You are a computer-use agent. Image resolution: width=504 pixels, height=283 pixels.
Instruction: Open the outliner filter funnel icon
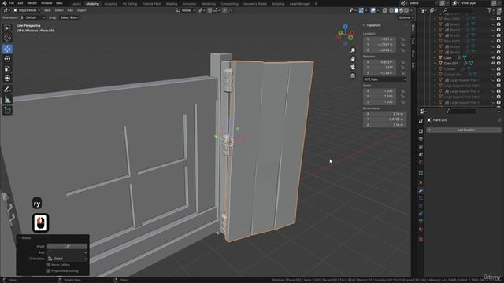(x=489, y=10)
